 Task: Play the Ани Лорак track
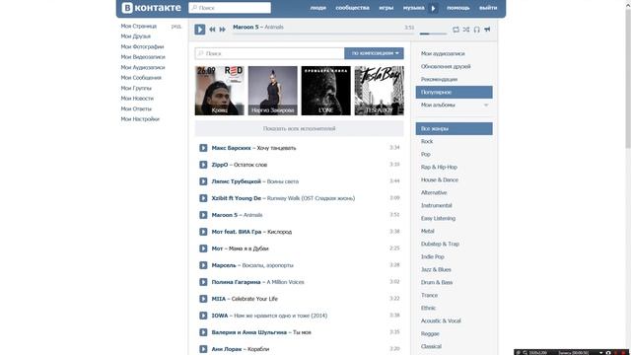click(x=203, y=349)
